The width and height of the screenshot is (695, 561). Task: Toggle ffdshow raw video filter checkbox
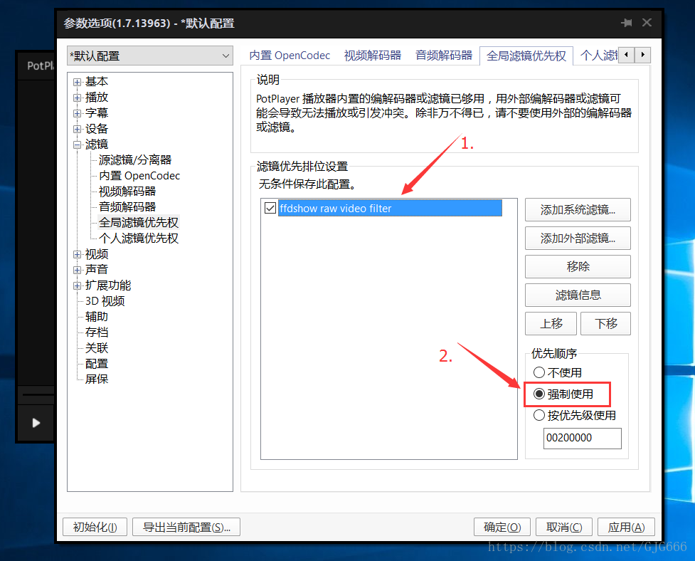point(270,208)
